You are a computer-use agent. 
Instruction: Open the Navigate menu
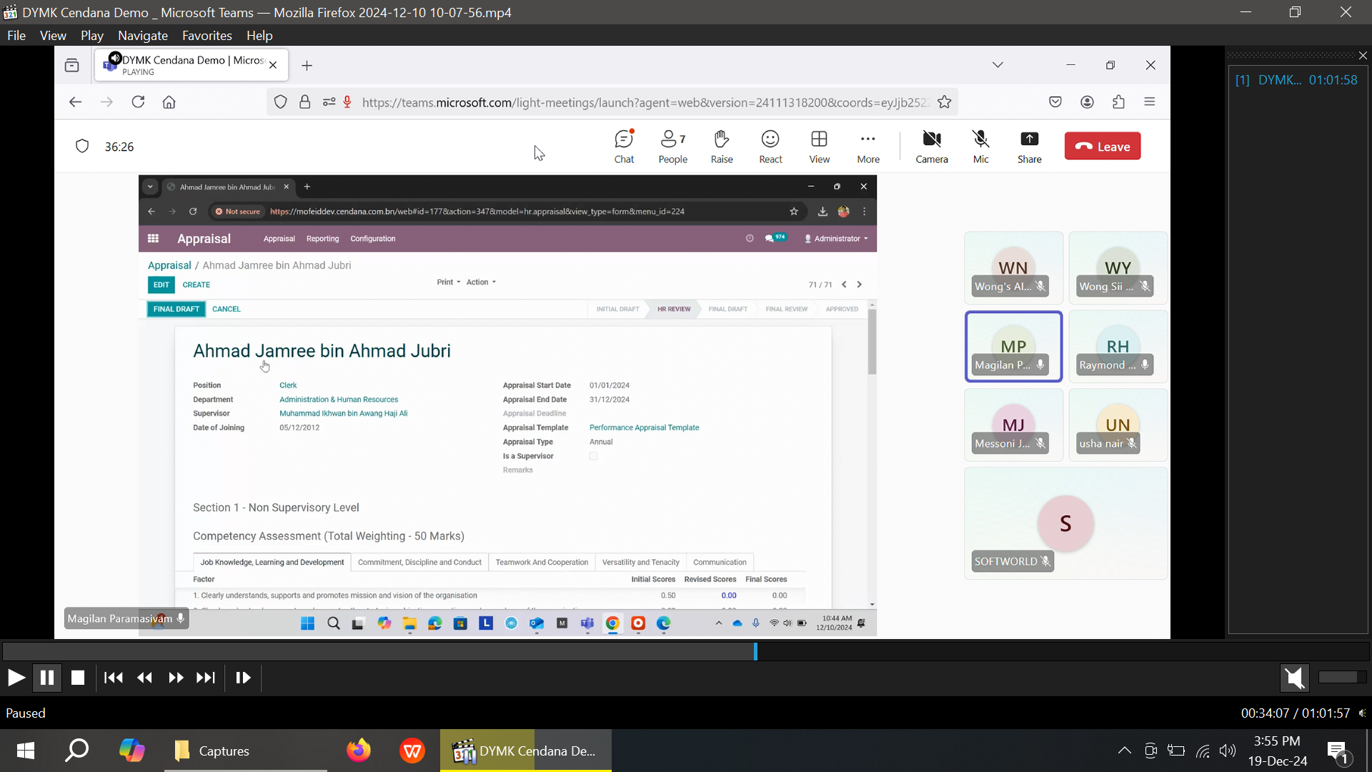142,36
